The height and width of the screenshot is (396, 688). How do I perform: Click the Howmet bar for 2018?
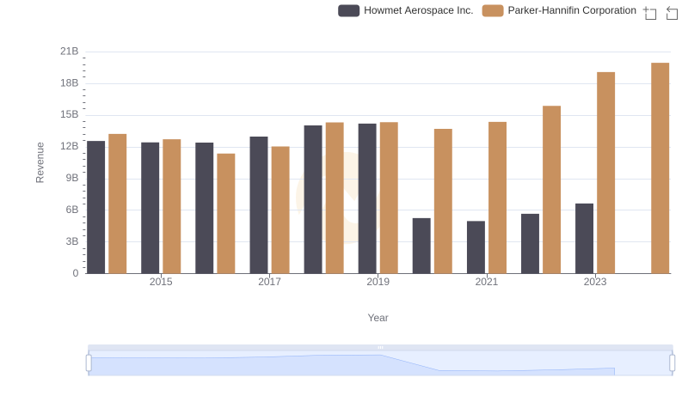(313, 199)
